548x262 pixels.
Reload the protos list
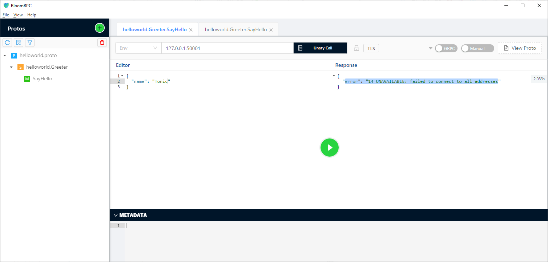coord(7,43)
